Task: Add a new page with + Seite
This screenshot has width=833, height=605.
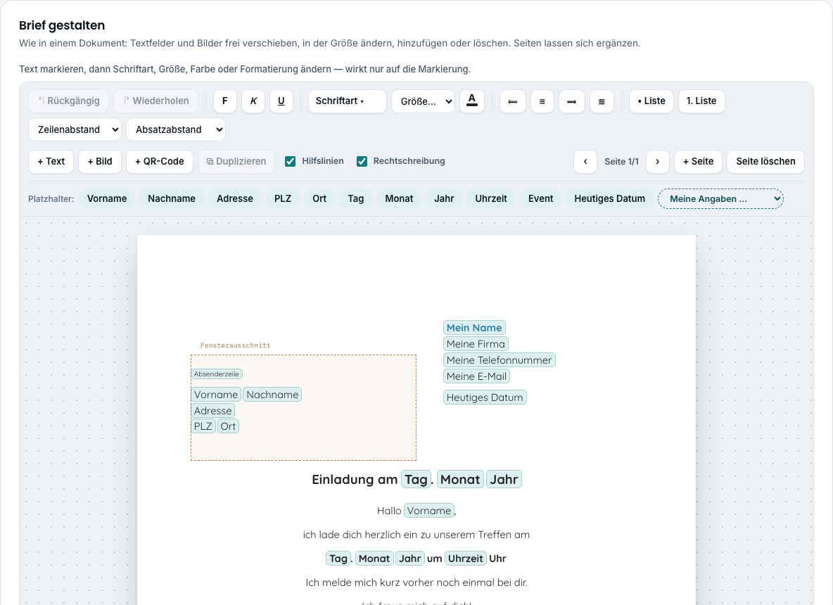Action: (x=698, y=162)
